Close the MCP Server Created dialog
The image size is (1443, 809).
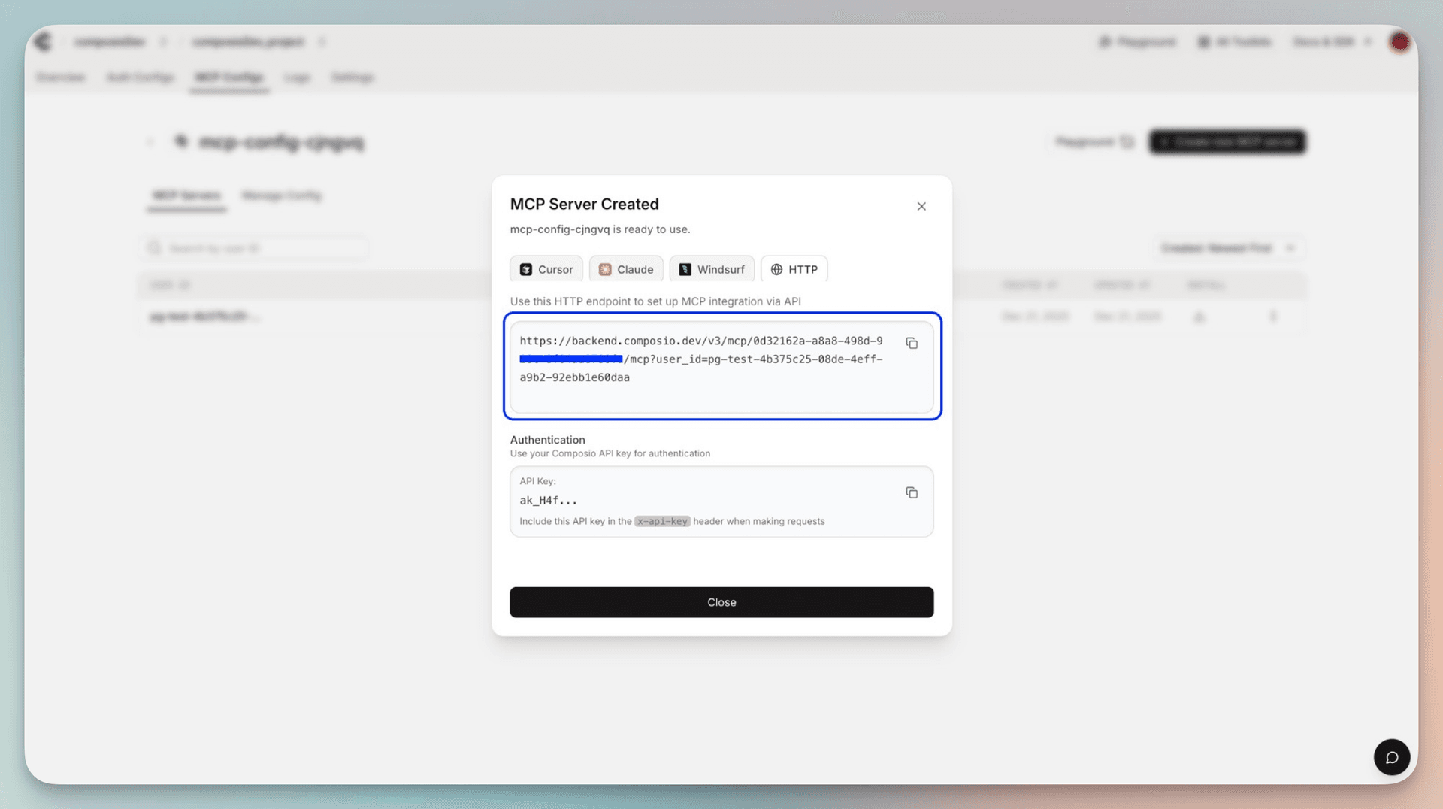(921, 205)
